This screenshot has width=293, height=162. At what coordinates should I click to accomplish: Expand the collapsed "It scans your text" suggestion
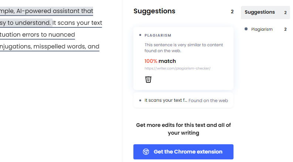click(183, 101)
